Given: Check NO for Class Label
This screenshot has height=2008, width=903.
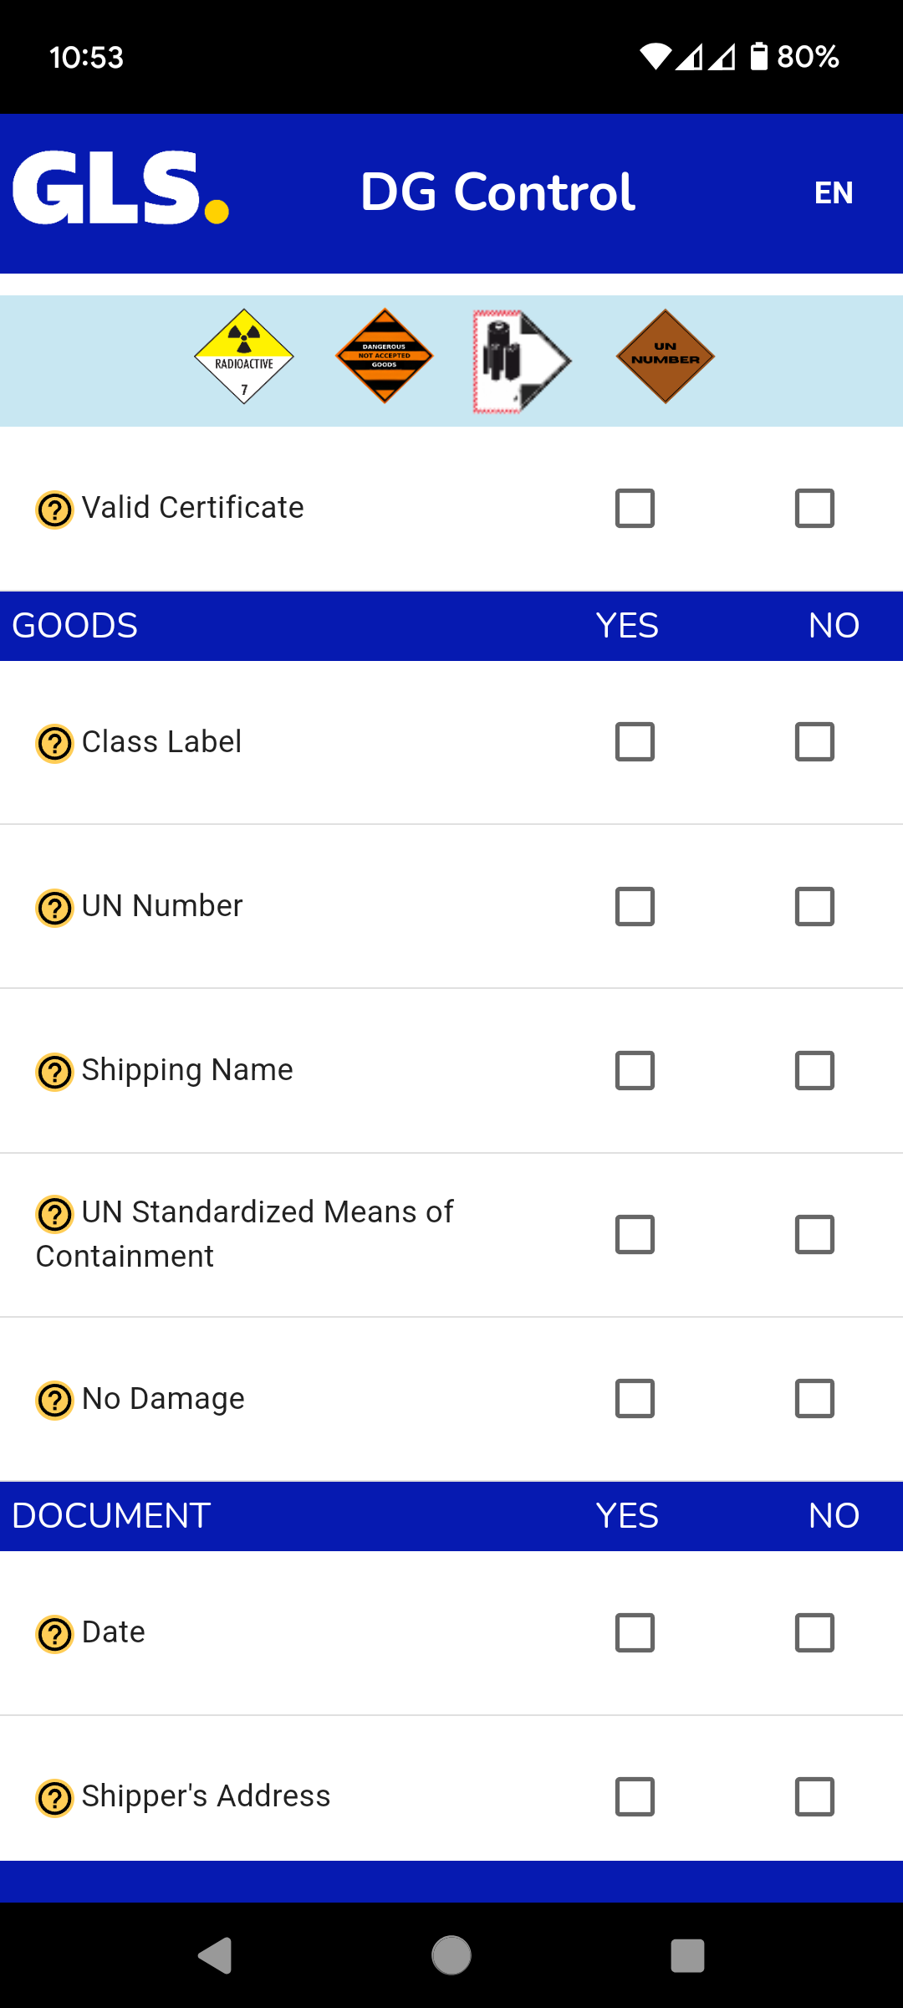Looking at the screenshot, I should click(x=814, y=742).
